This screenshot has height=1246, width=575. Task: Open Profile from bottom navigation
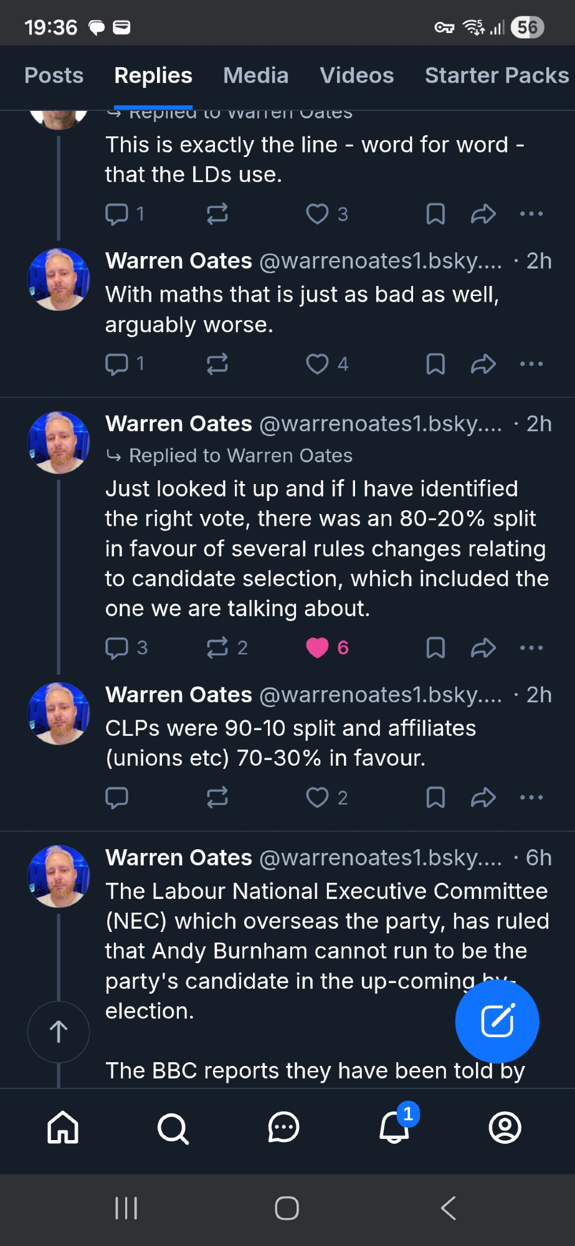(x=505, y=1128)
